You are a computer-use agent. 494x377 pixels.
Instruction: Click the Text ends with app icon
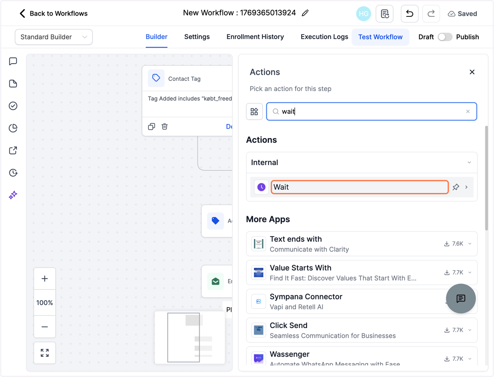point(259,244)
